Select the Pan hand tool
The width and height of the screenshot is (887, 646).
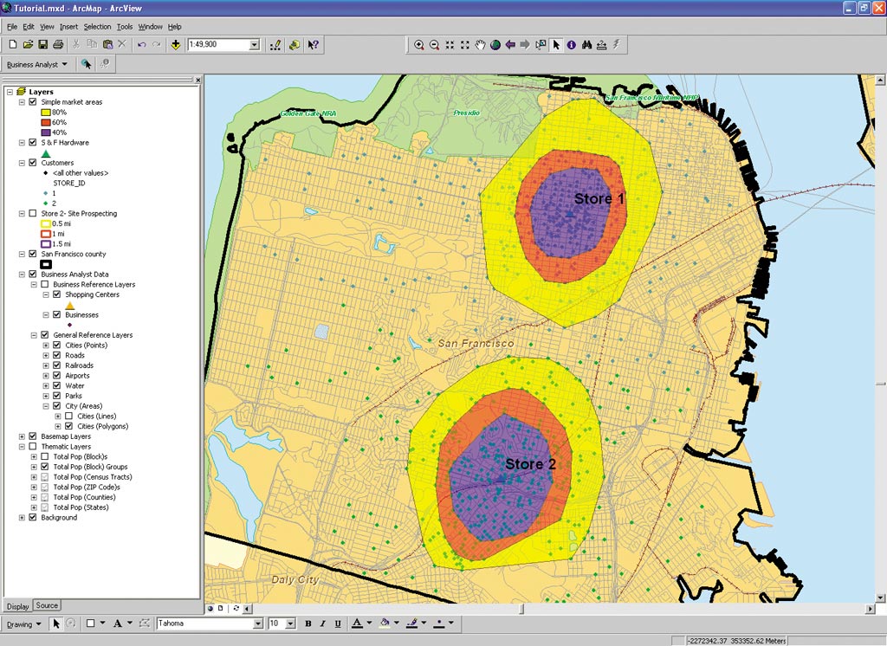tap(480, 45)
